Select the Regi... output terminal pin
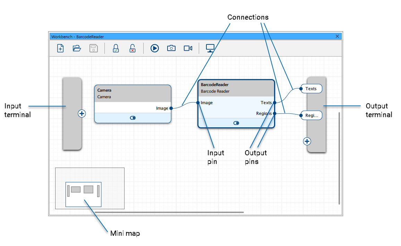401x246 pixels. pyautogui.click(x=311, y=115)
